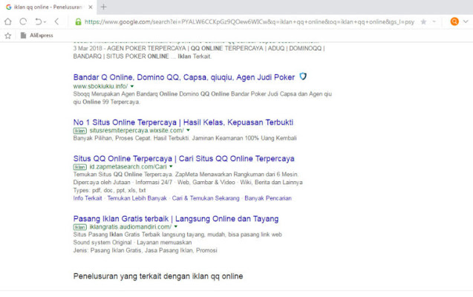The width and height of the screenshot is (473, 297).
Task: Bookmark page with address bar star
Action: pyautogui.click(x=423, y=22)
